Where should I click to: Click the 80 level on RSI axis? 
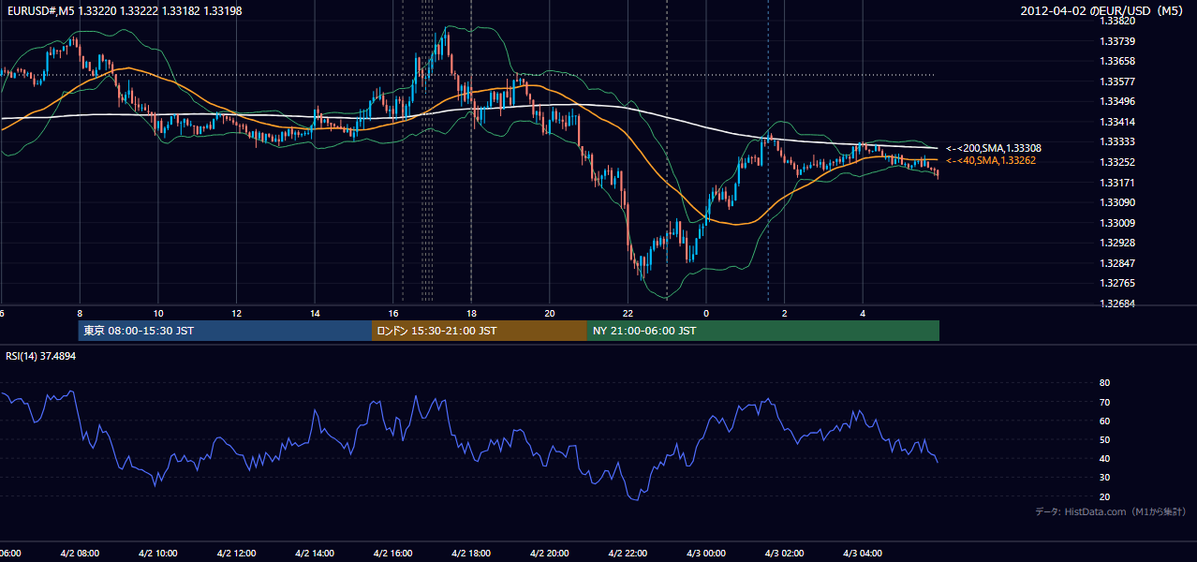tap(1105, 383)
